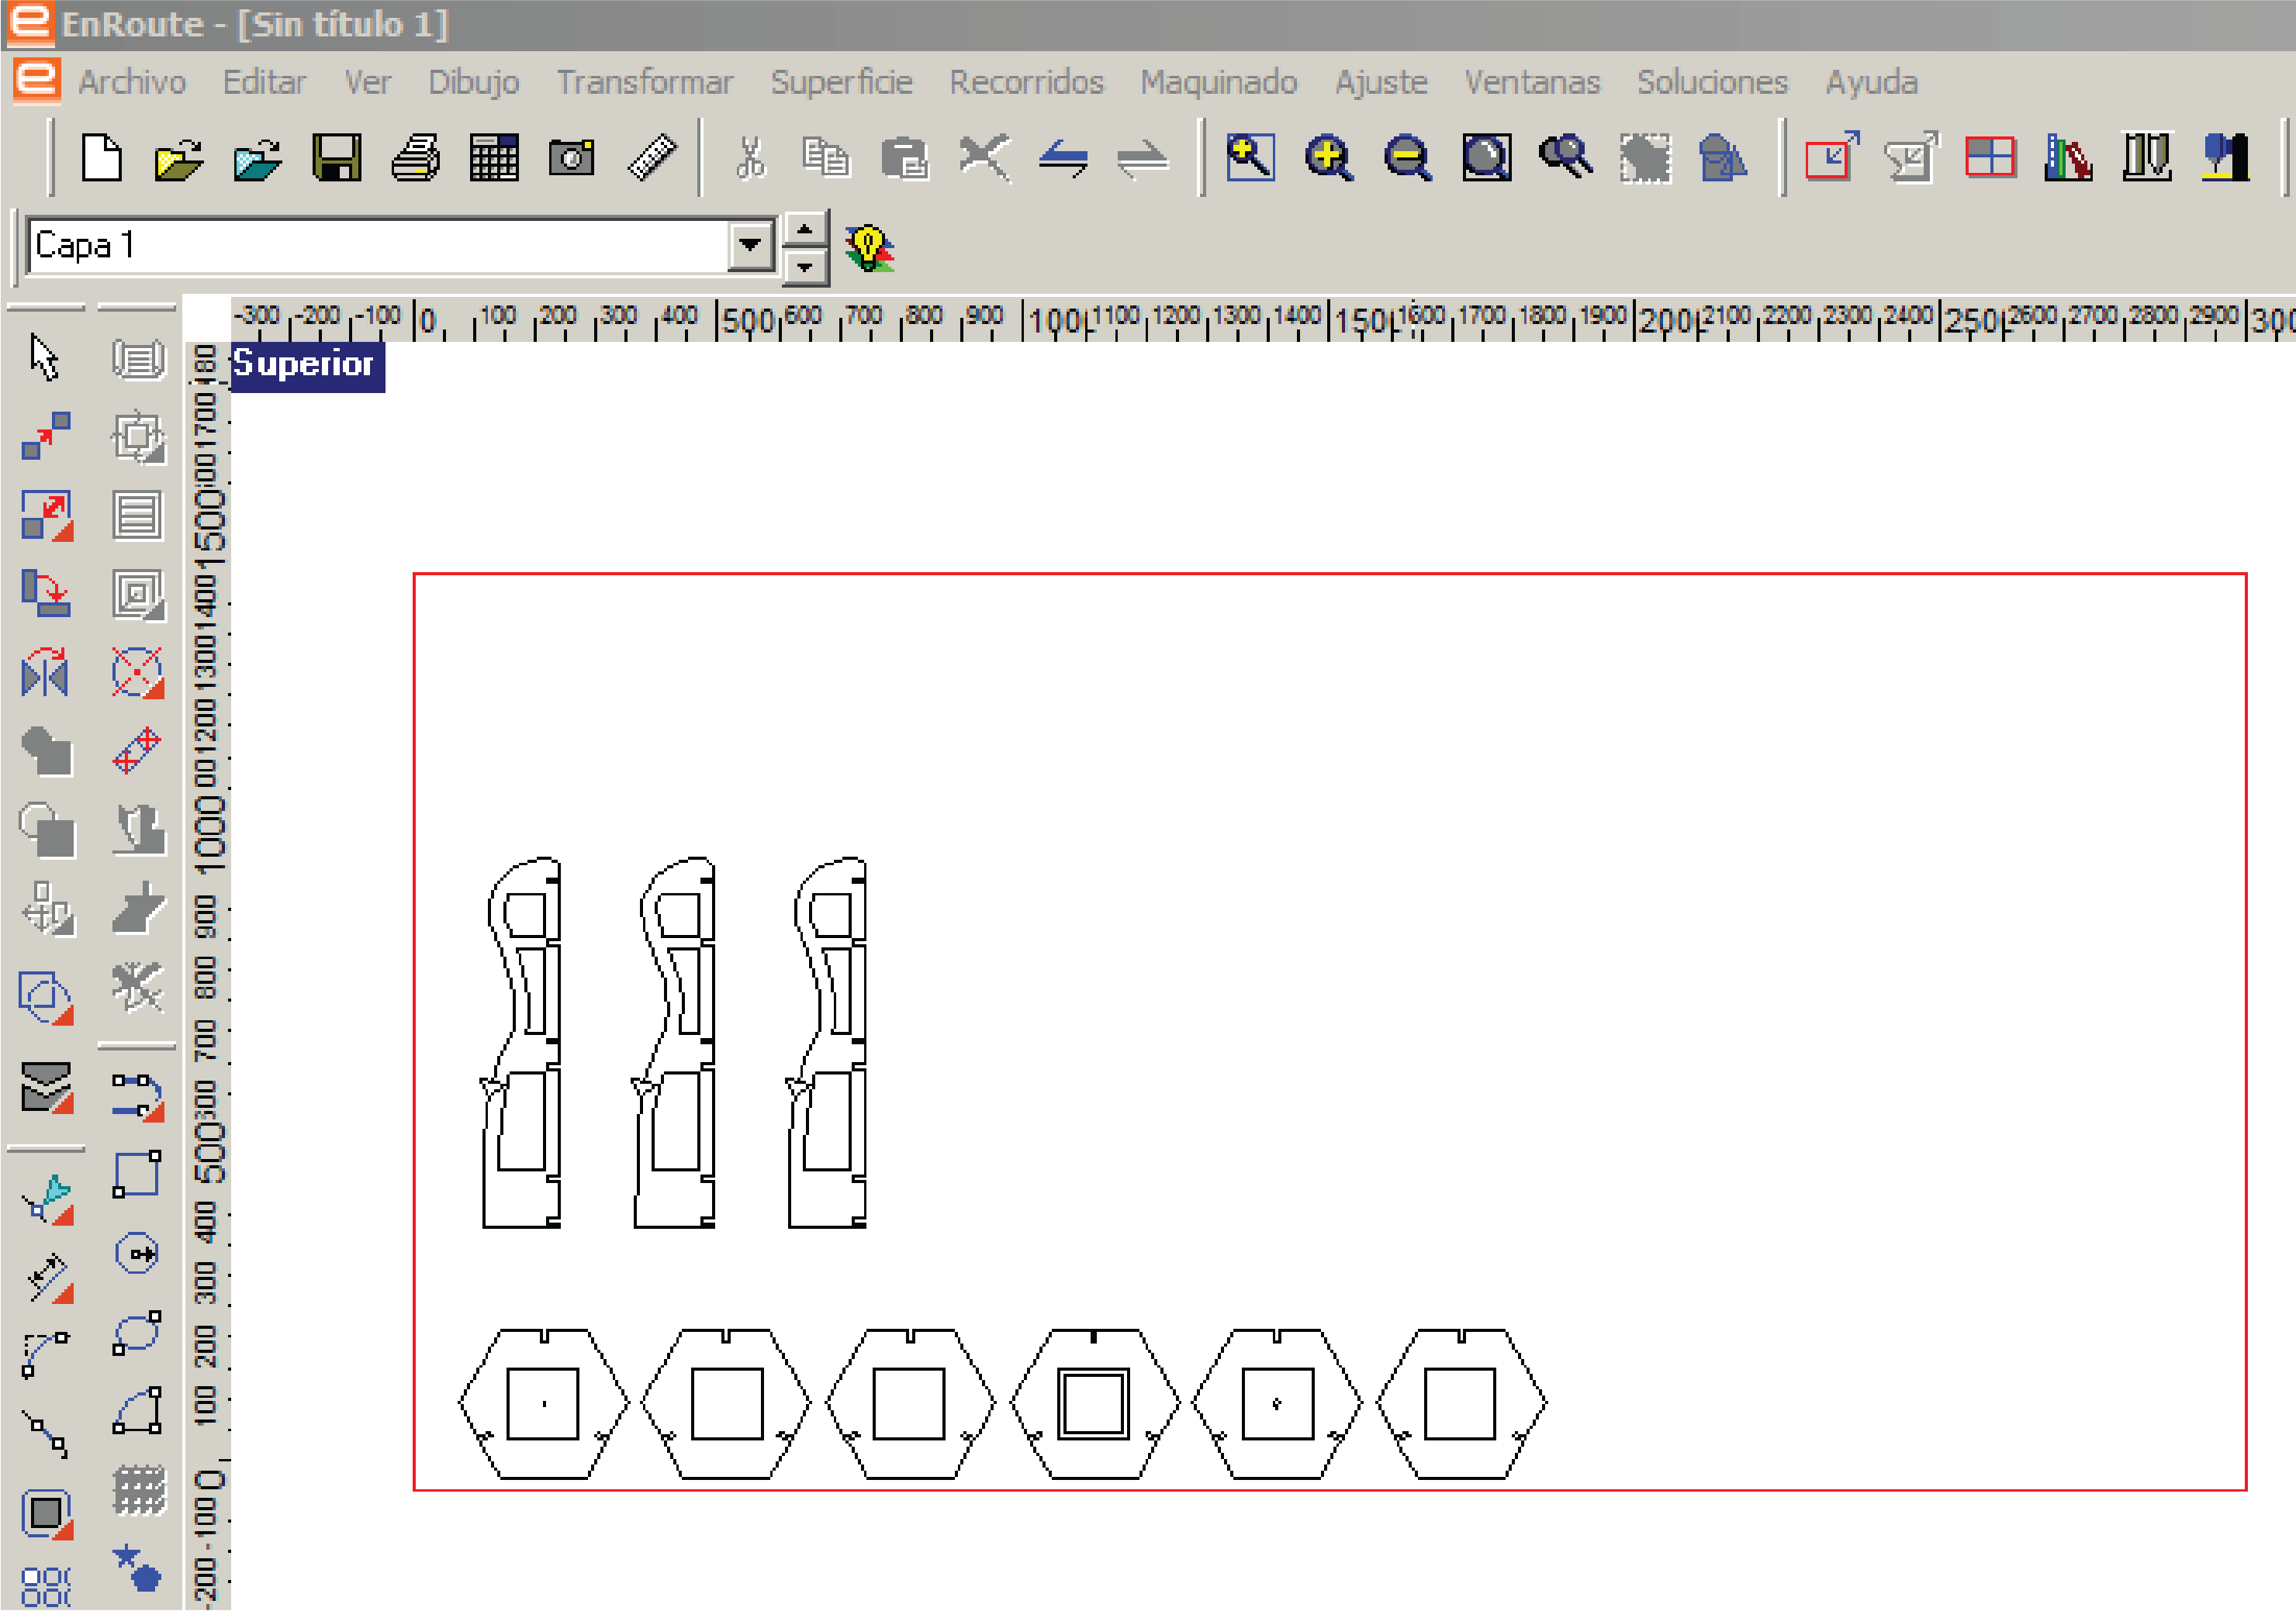Click the layer stepper down arrow
This screenshot has width=2296, height=1611.
(805, 266)
